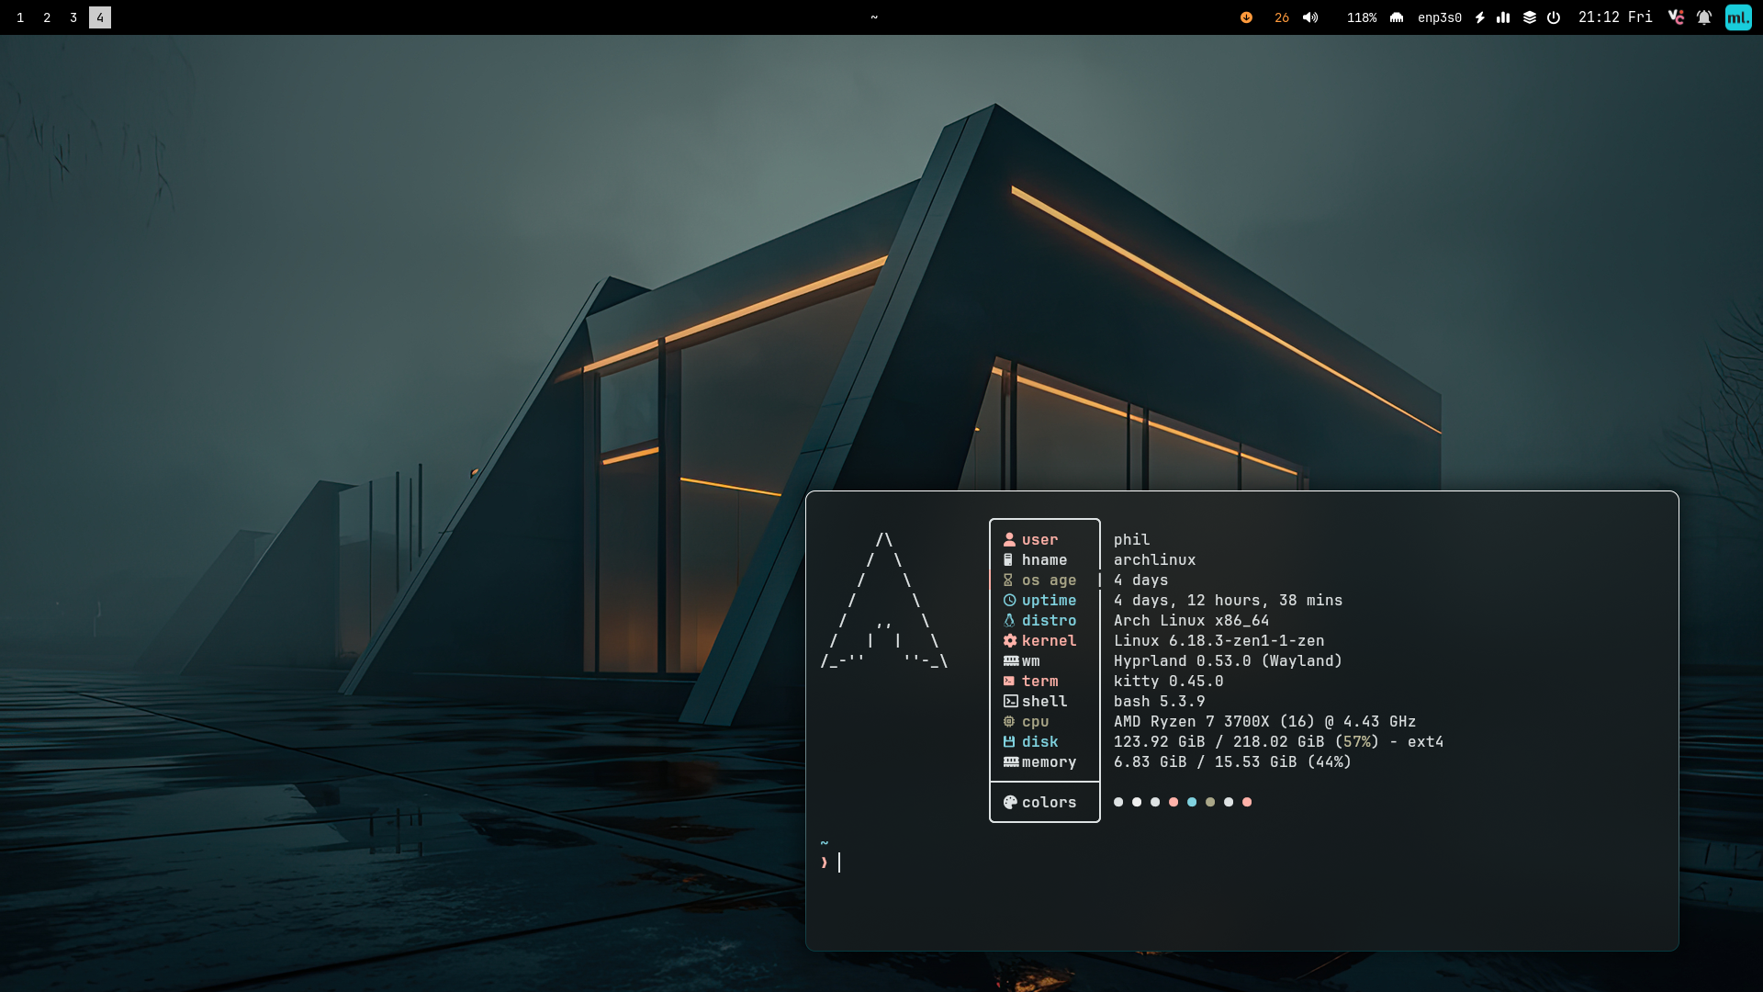Screen dimensions: 1763x992
Task: Click the 21:12 Fri clock
Action: pyautogui.click(x=1614, y=17)
